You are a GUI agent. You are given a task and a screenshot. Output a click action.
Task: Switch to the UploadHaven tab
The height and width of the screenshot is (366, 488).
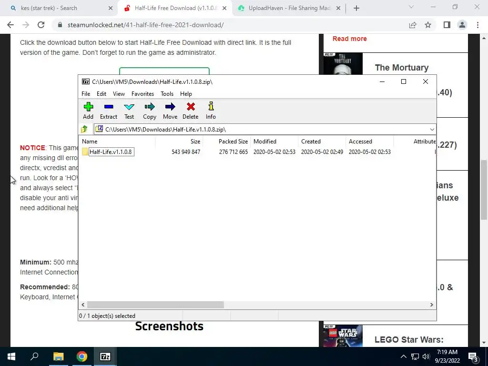point(289,8)
